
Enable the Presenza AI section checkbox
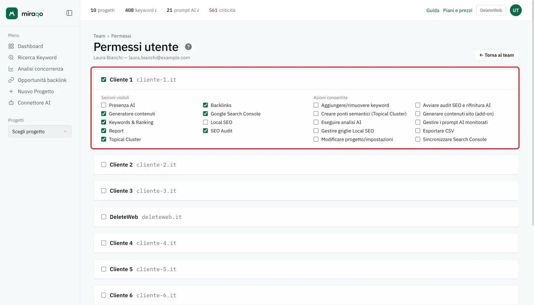(104, 105)
